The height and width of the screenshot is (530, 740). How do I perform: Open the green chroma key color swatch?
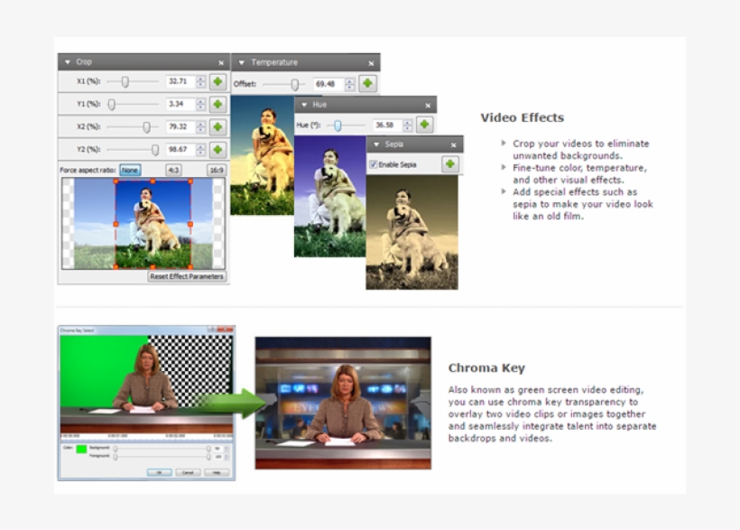82,449
